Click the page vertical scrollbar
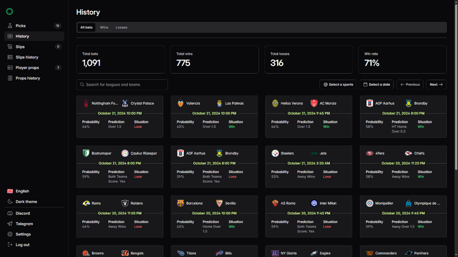The image size is (458, 257). point(456,88)
